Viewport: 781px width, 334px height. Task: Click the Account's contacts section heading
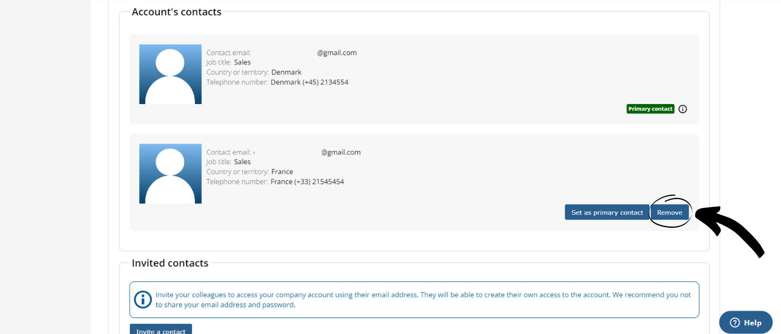click(177, 12)
